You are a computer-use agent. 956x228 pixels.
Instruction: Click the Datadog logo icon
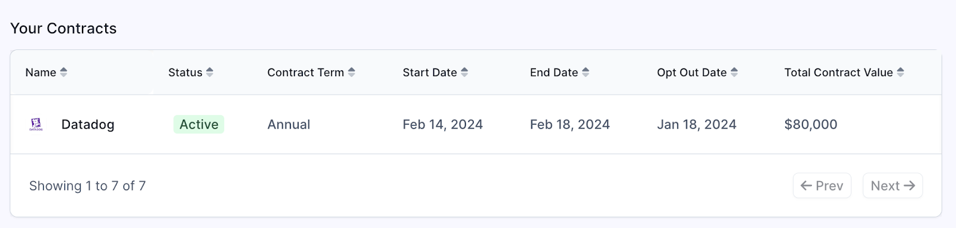point(36,124)
